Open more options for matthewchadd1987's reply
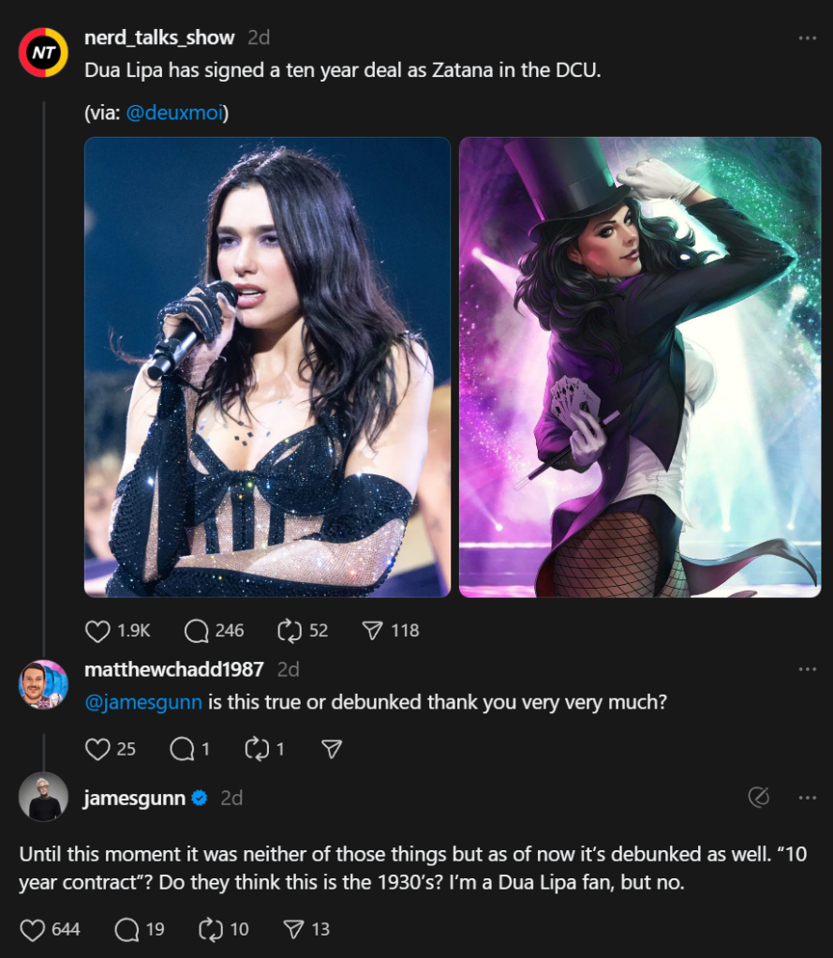 807,669
